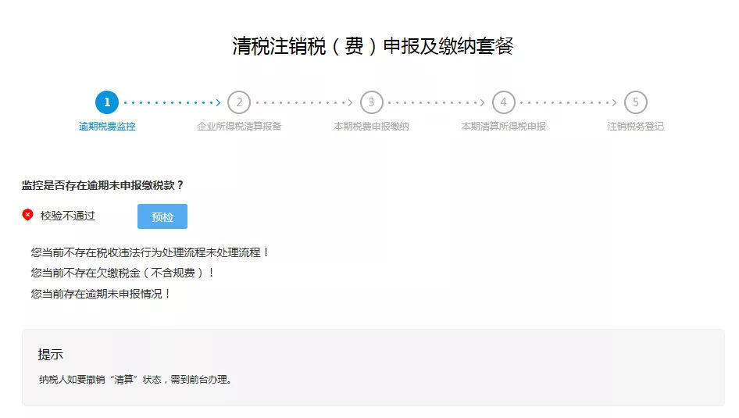This screenshot has height=418, width=739.
Task: Open the 本期税费申报缴纳 step label
Action: point(371,127)
